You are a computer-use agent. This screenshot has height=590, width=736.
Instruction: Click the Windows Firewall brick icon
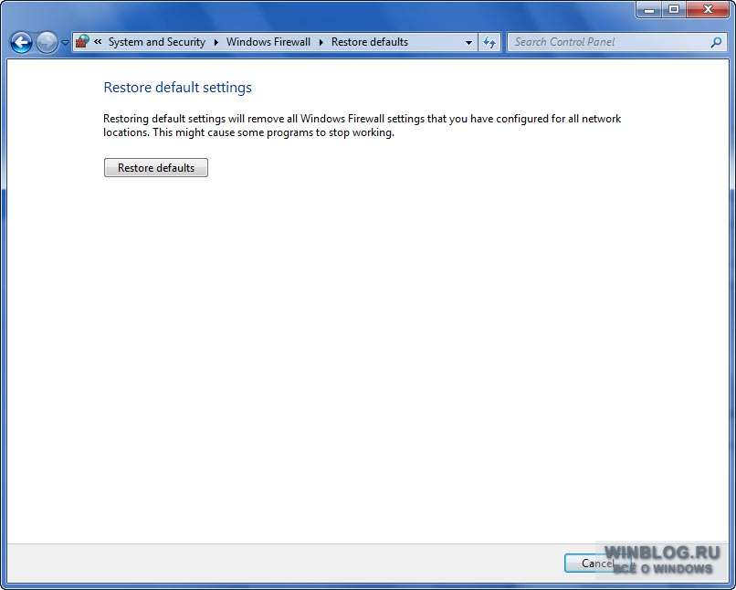[x=82, y=42]
